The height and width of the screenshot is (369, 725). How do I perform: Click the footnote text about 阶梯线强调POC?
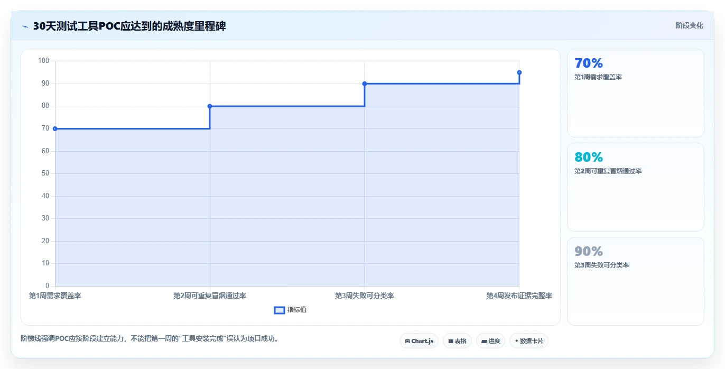point(150,338)
